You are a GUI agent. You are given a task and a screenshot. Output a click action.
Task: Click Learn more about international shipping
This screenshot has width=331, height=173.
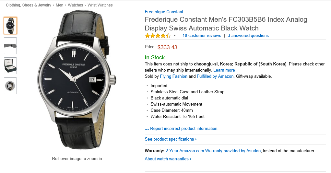[x=224, y=70]
